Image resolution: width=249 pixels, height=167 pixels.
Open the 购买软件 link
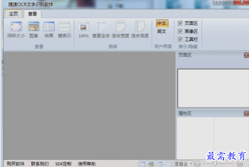pyautogui.click(x=16, y=164)
